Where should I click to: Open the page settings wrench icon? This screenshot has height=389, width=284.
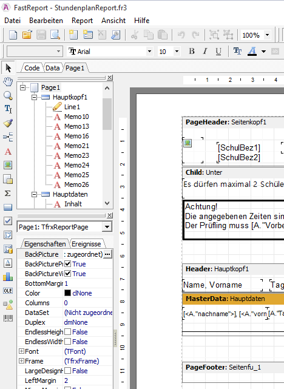point(115,35)
